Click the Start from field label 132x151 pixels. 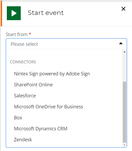click(17, 34)
